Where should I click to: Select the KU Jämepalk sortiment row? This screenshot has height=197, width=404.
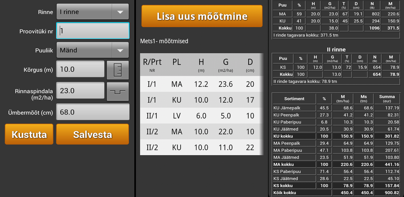click(x=294, y=108)
